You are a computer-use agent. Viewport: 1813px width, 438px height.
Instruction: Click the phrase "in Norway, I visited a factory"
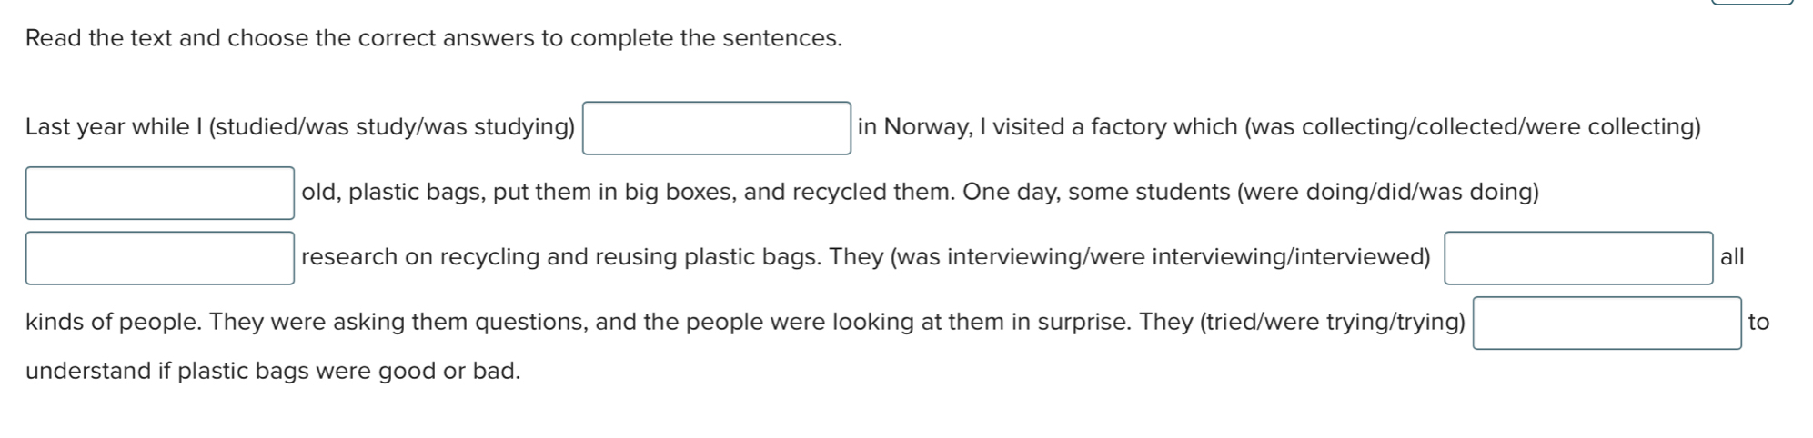click(1012, 127)
